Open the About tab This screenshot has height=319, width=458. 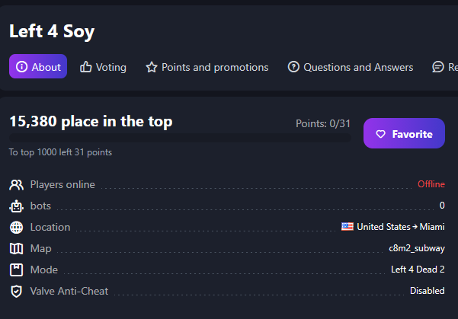[x=38, y=67]
